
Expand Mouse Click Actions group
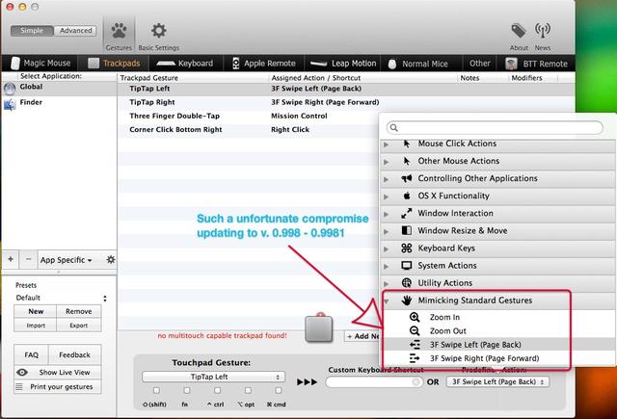click(x=386, y=144)
